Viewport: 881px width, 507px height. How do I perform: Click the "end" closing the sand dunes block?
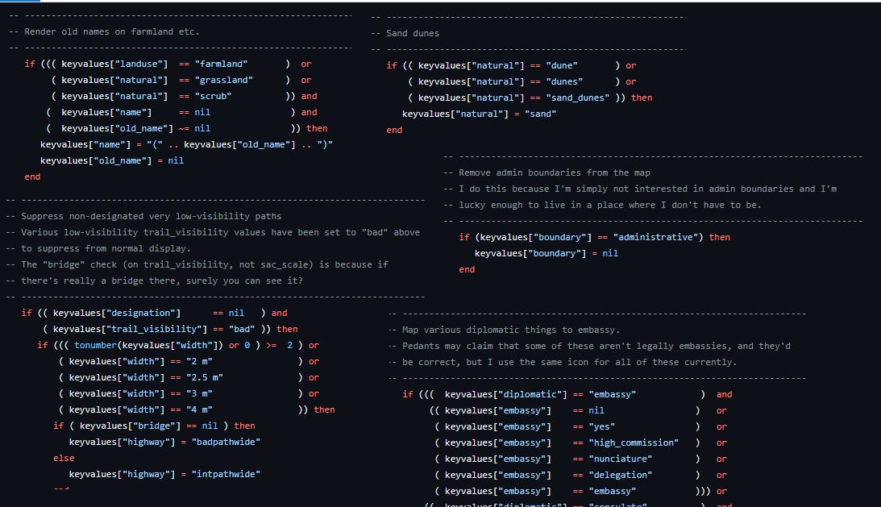[x=394, y=130]
